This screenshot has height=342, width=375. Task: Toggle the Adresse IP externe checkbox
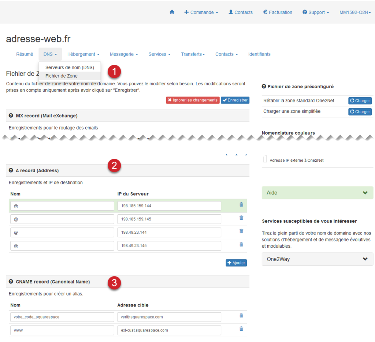(x=265, y=160)
